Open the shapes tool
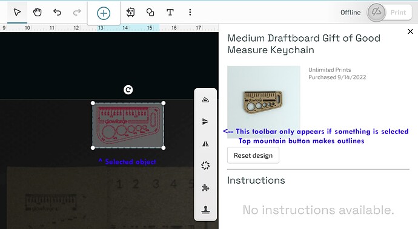Screen dimensions: 418x229 coord(150,12)
